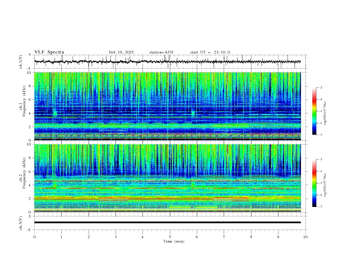344x266 pixels.
Task: Click the ch.1 PSD color scale bar
Action: [314, 111]
